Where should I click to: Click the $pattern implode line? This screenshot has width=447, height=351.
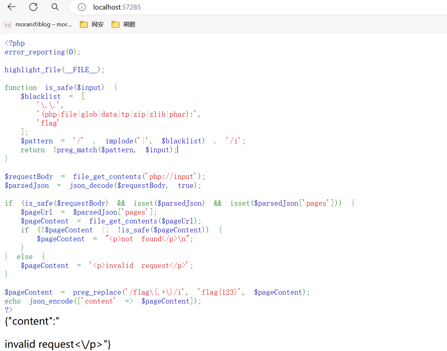coord(133,141)
